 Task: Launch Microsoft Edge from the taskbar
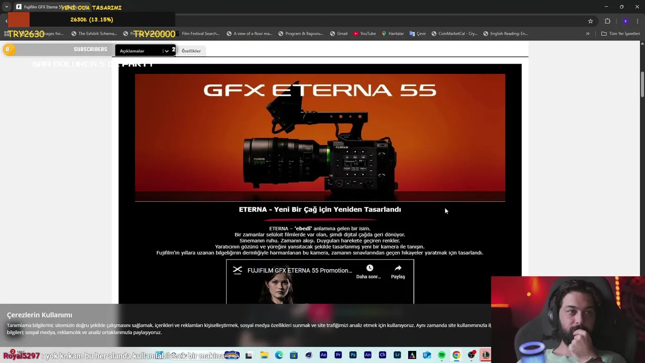pyautogui.click(x=279, y=355)
